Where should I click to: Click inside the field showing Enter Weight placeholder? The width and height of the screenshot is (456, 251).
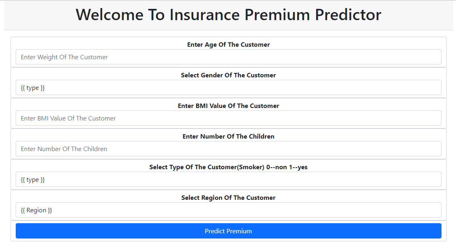(x=228, y=57)
